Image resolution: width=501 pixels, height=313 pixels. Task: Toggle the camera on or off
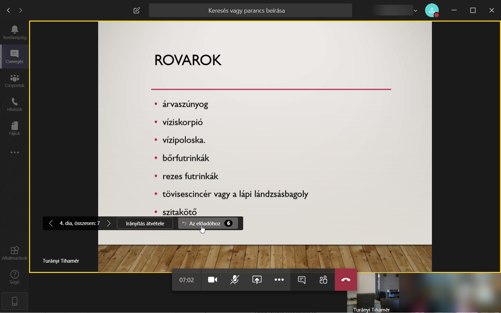[x=212, y=280]
